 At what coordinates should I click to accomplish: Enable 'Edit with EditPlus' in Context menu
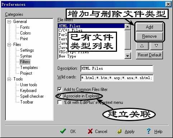tap(60, 102)
